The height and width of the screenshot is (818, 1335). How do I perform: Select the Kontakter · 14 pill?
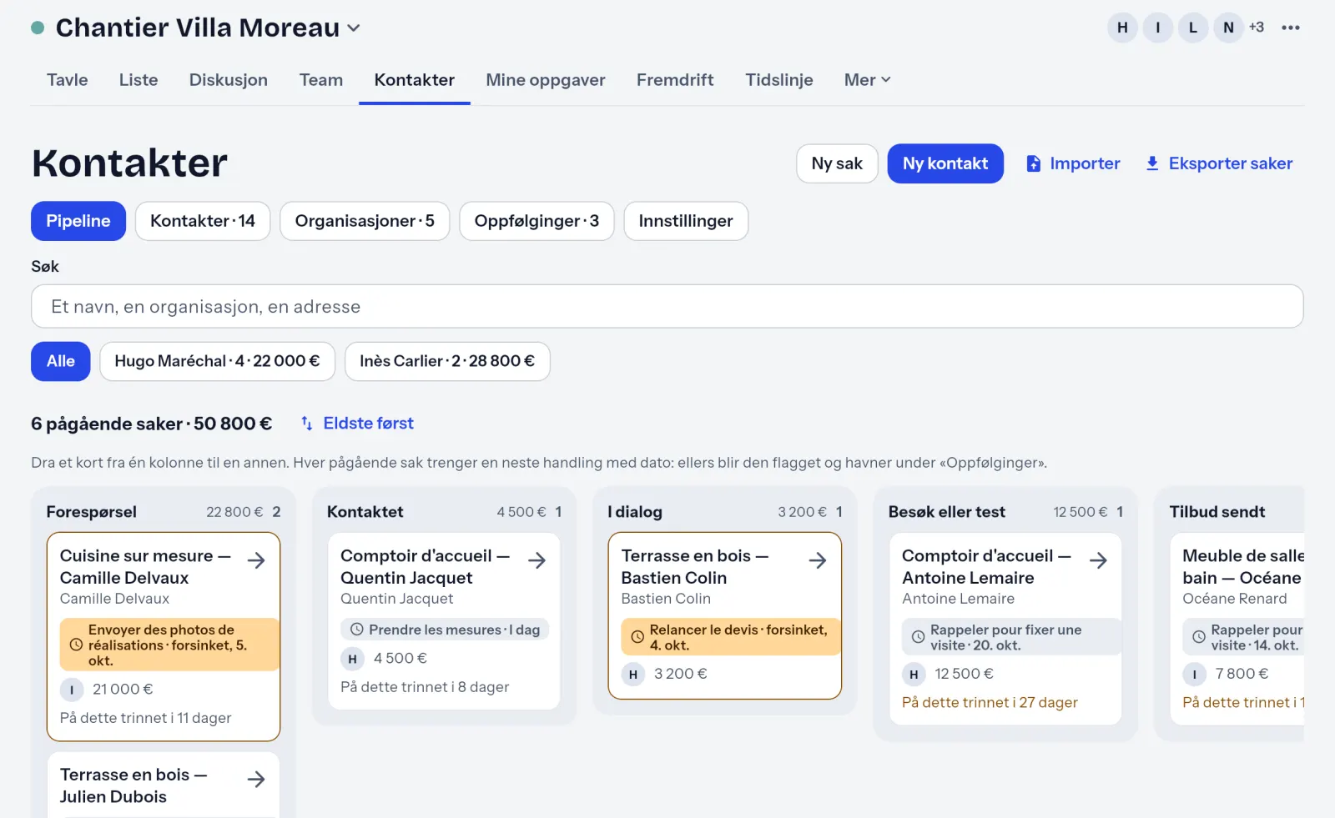click(203, 221)
